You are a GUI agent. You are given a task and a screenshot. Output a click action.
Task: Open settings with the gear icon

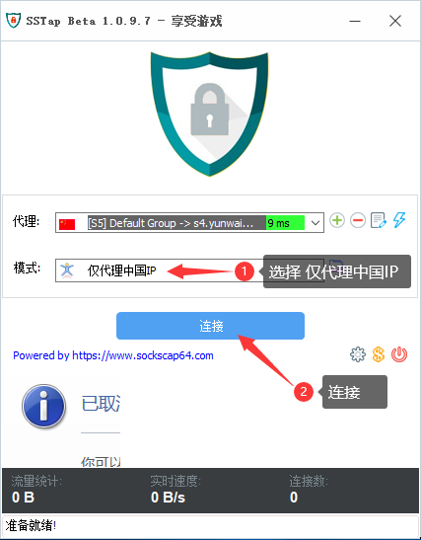pyautogui.click(x=358, y=354)
